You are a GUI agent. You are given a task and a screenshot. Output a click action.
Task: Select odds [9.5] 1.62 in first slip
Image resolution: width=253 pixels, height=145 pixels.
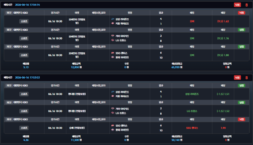click(223, 21)
